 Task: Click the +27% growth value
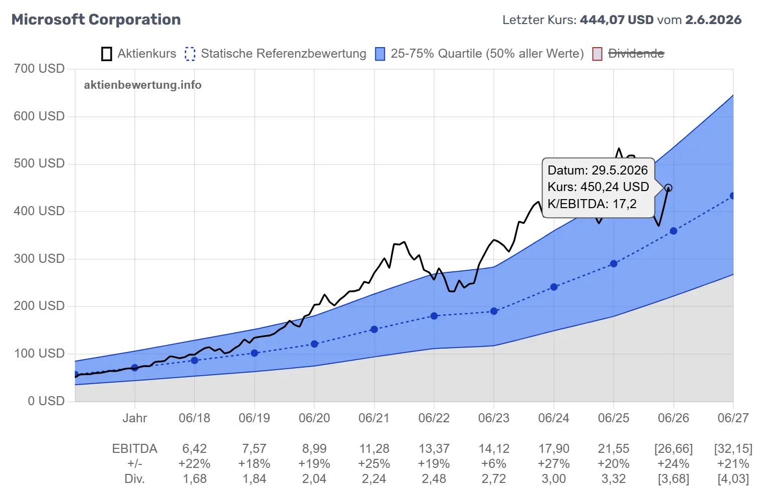coord(554,464)
